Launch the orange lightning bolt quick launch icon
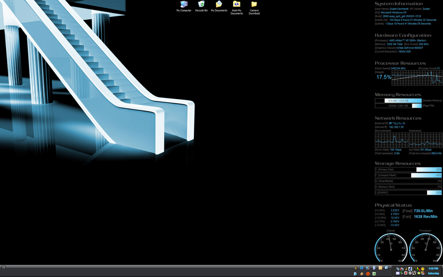443x277 pixels. point(362,274)
